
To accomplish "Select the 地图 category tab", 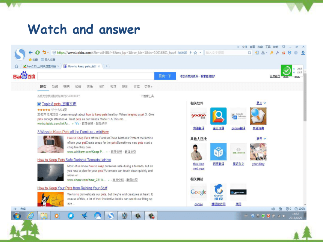I will click(x=125, y=87).
